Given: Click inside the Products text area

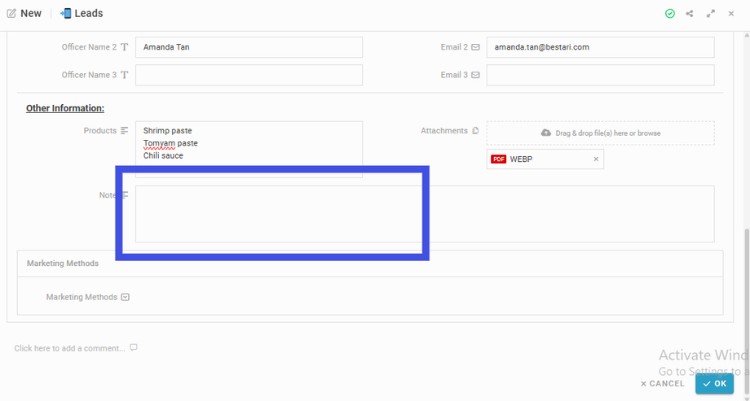Looking at the screenshot, I should [249, 150].
